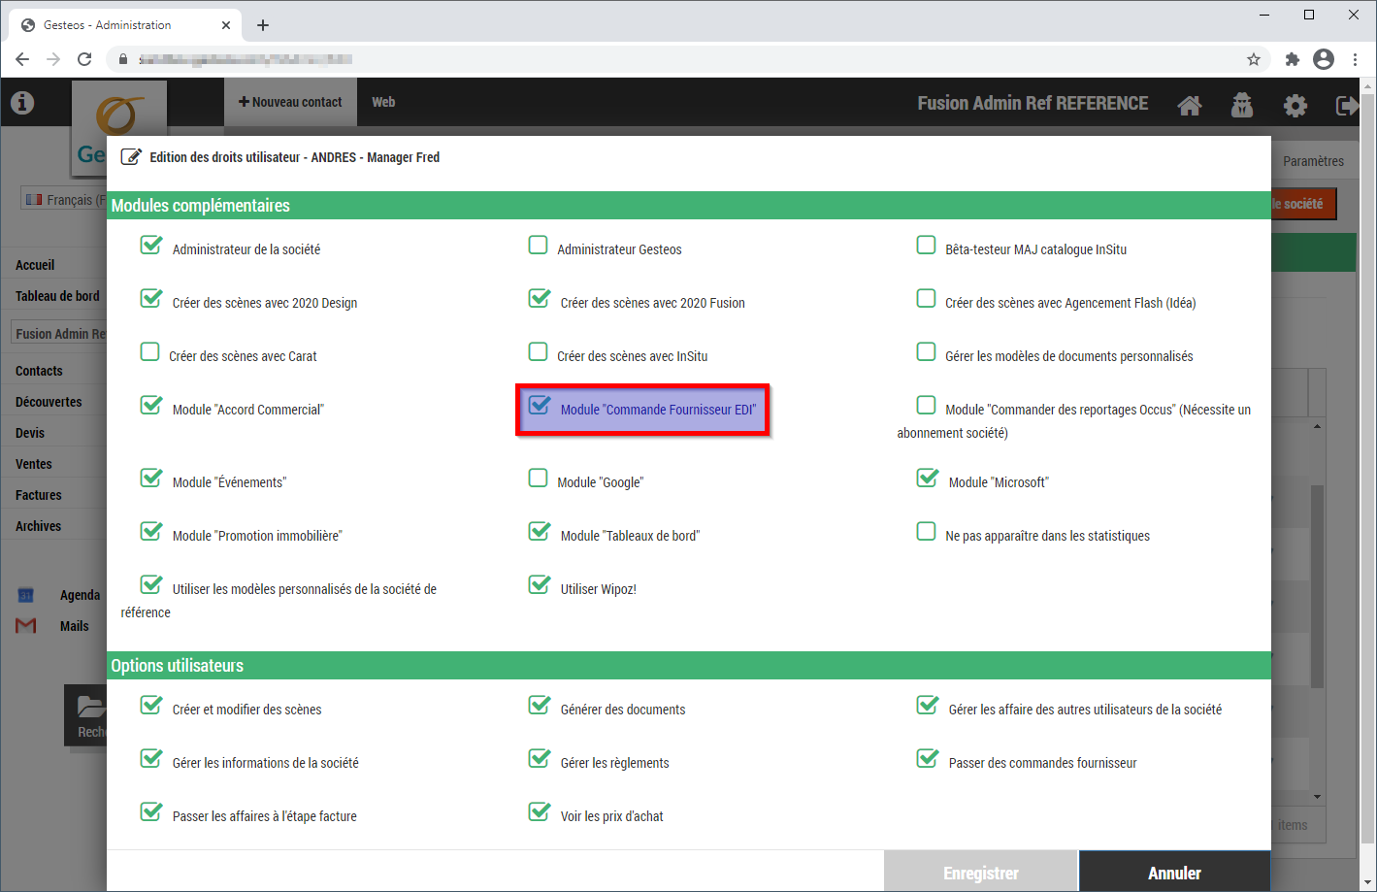1377x892 pixels.
Task: Disable Voir les prix d'achat checkbox
Action: pyautogui.click(x=540, y=812)
